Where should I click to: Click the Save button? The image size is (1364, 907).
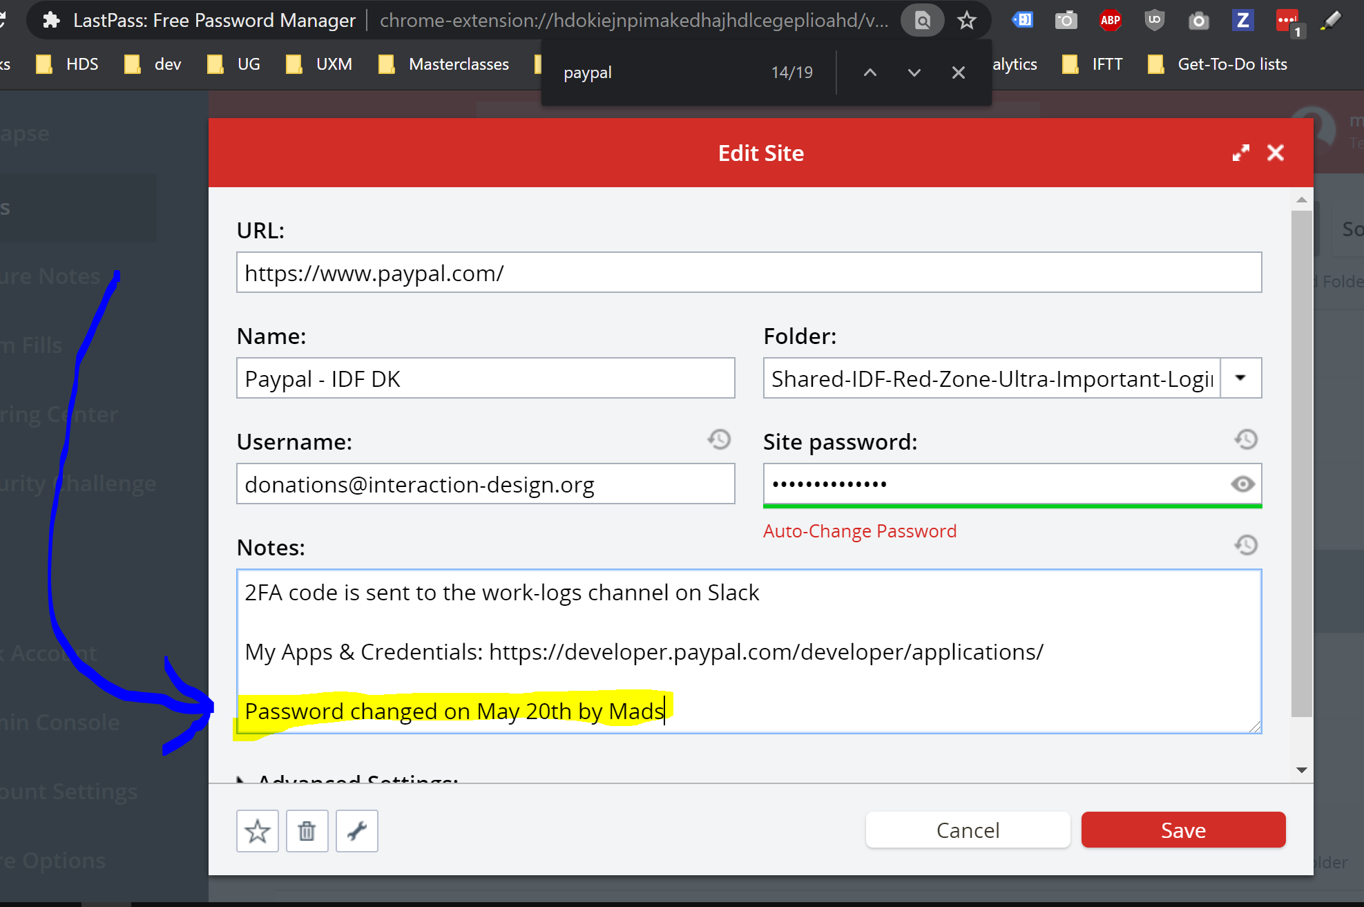(x=1182, y=830)
